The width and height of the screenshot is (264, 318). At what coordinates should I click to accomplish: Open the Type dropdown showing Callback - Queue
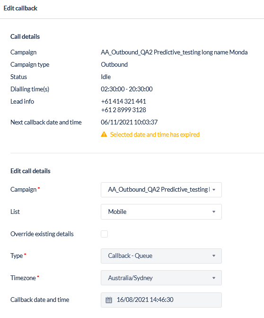[x=161, y=256]
